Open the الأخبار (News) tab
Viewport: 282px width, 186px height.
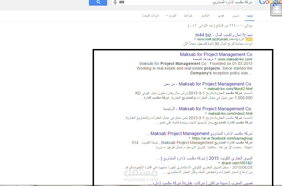[x=205, y=16]
